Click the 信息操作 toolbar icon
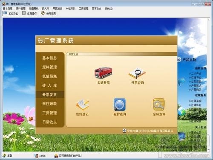The height and width of the screenshot is (160, 213). (x=24, y=13)
